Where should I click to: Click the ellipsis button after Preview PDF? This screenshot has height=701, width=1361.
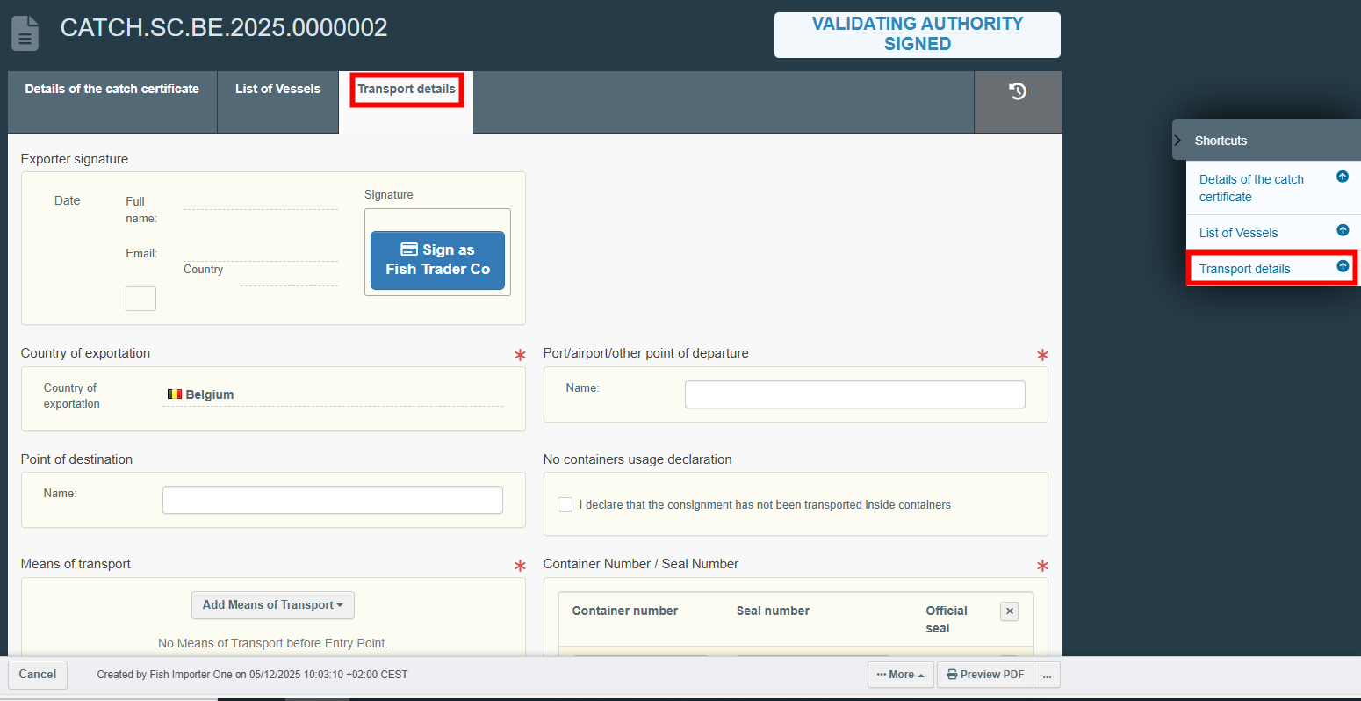(1047, 675)
